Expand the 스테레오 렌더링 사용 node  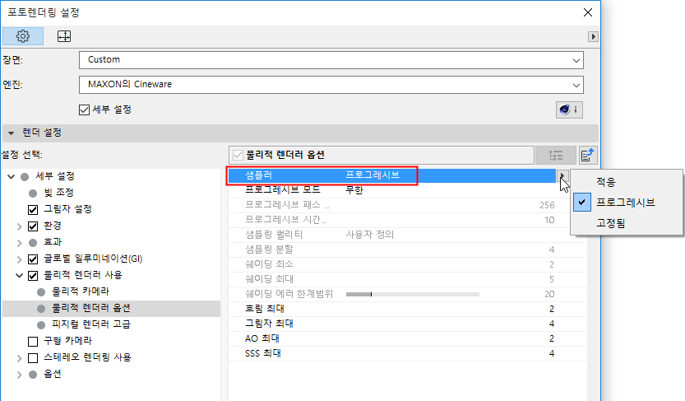(19, 358)
